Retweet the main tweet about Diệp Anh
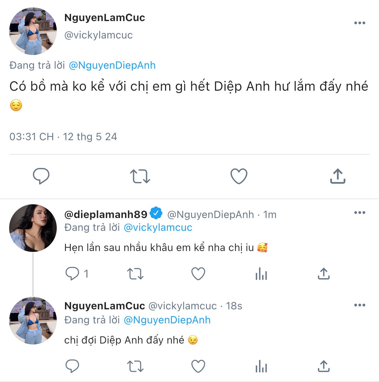 (x=140, y=176)
